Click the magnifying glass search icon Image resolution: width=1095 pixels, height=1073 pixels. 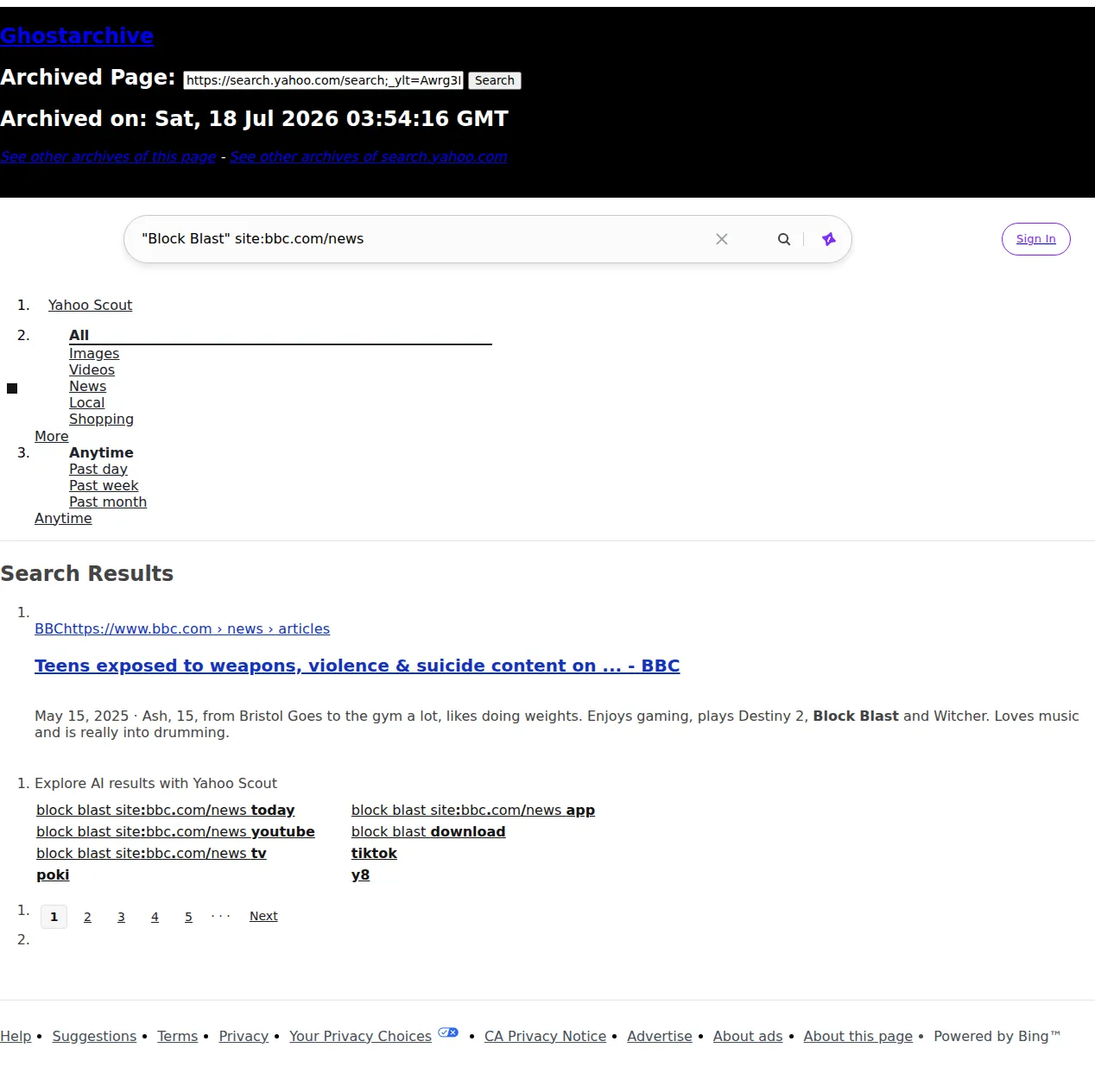point(784,239)
